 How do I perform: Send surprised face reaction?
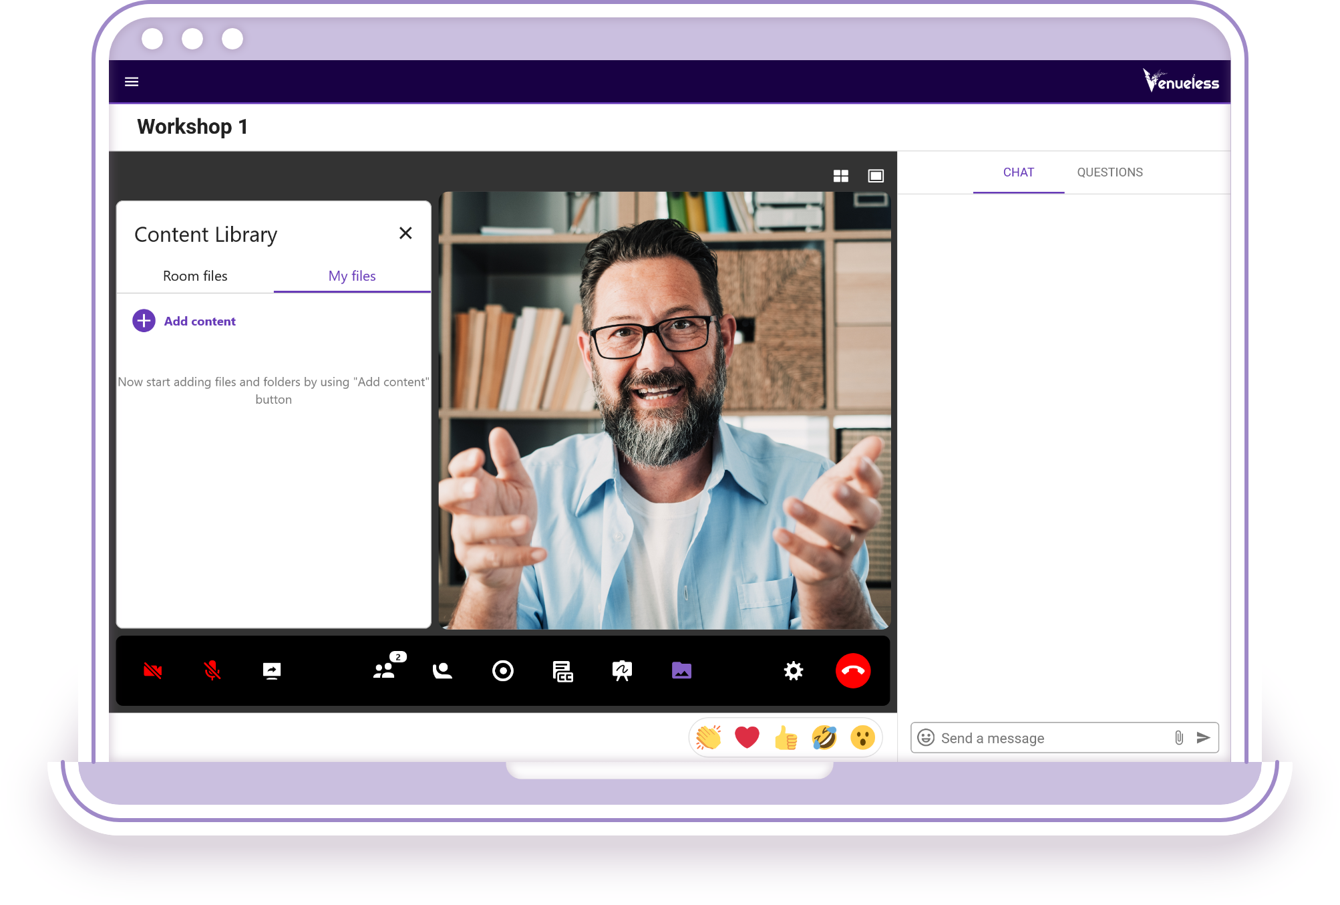point(863,738)
